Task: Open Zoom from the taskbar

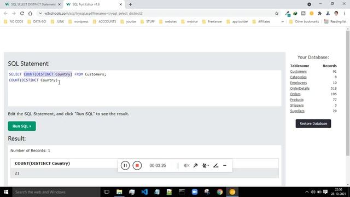Action: pyautogui.click(x=195, y=192)
